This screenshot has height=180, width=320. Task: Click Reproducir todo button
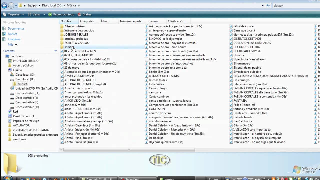(61, 14)
